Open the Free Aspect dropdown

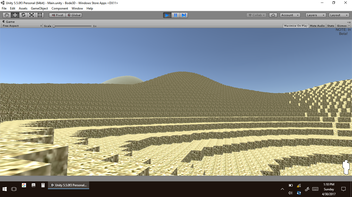pos(22,26)
